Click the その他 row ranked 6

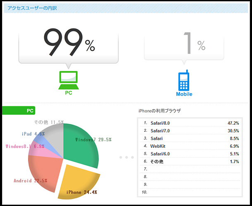click(x=190, y=162)
